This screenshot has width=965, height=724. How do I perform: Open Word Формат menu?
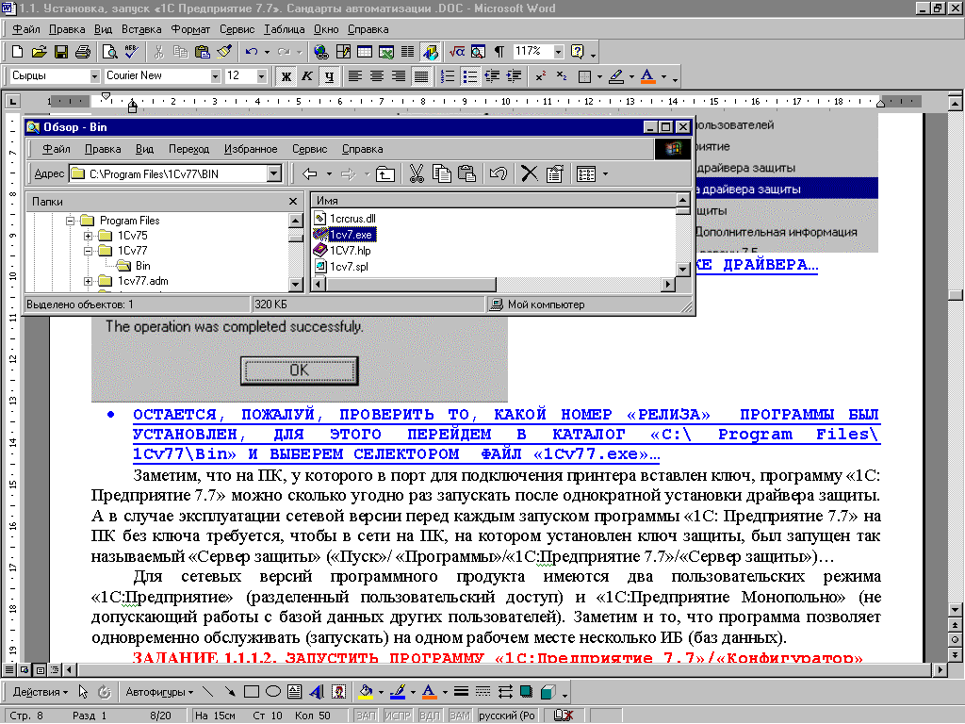click(190, 29)
